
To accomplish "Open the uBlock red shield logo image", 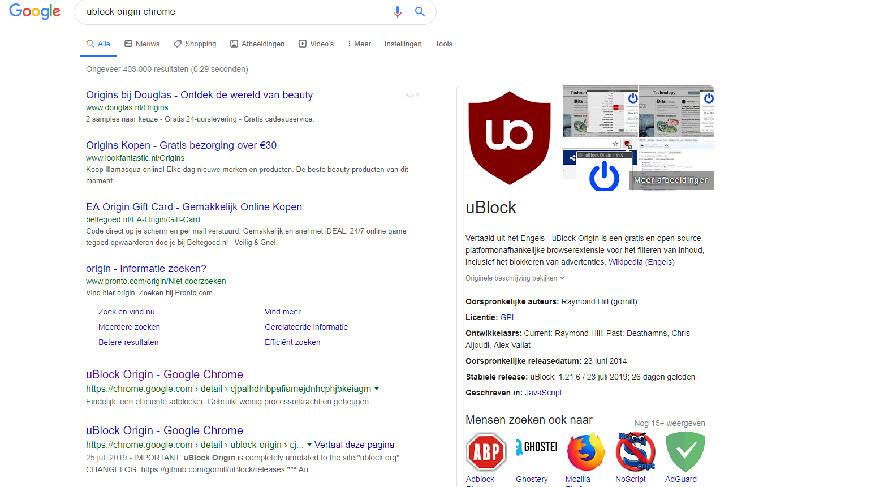I will coord(510,138).
